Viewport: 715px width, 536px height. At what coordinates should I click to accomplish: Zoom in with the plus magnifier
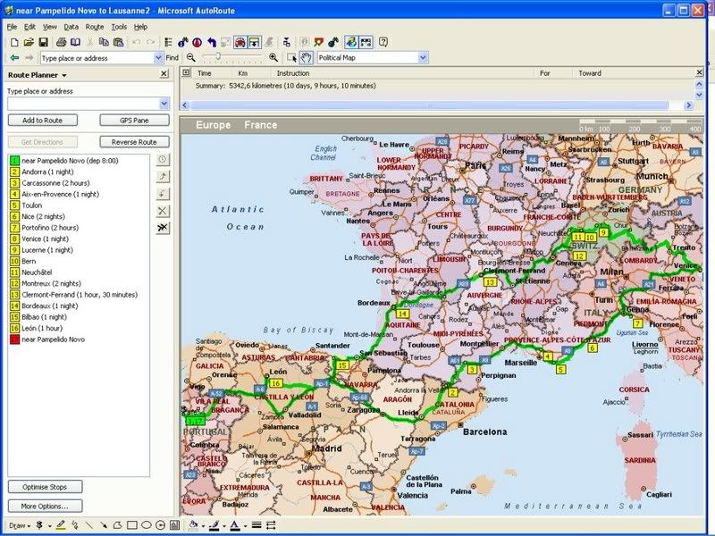(x=273, y=57)
